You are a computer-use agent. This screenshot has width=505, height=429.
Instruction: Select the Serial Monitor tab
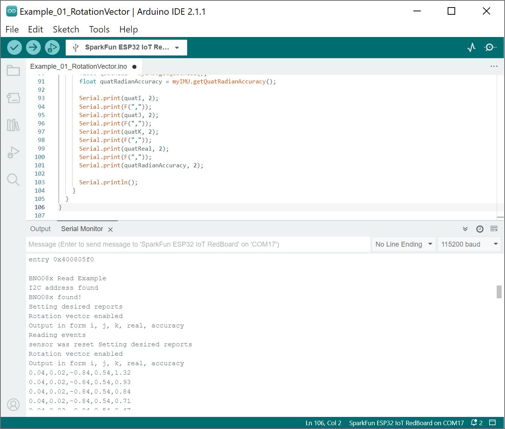(82, 229)
